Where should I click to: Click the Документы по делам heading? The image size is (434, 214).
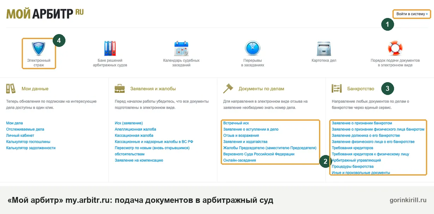pos(261,89)
